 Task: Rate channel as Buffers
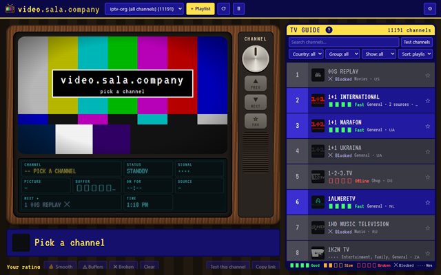(x=93, y=267)
